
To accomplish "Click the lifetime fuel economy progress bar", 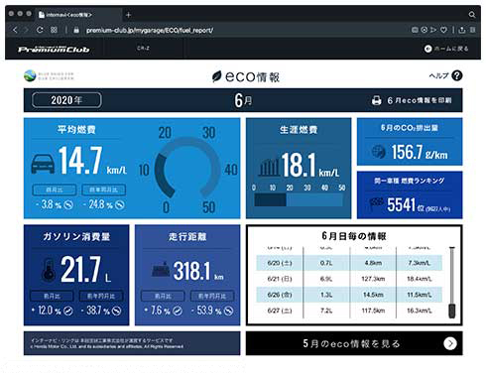I will [299, 200].
